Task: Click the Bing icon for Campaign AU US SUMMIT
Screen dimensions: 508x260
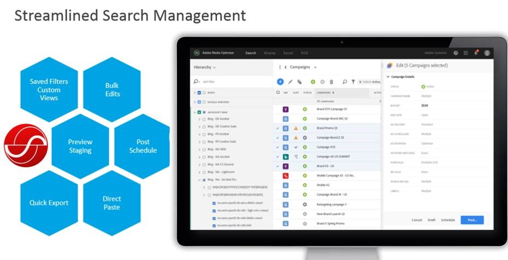Action: coord(286,156)
